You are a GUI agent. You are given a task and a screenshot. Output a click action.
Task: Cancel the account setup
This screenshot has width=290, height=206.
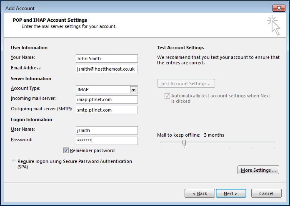coord(266,193)
